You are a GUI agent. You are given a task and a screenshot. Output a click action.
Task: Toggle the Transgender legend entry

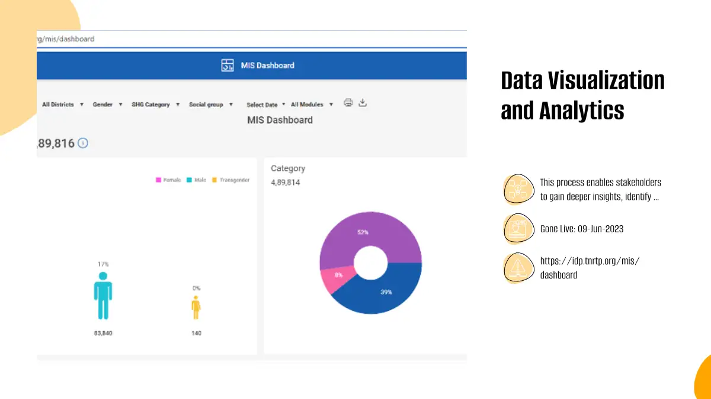pyautogui.click(x=230, y=180)
